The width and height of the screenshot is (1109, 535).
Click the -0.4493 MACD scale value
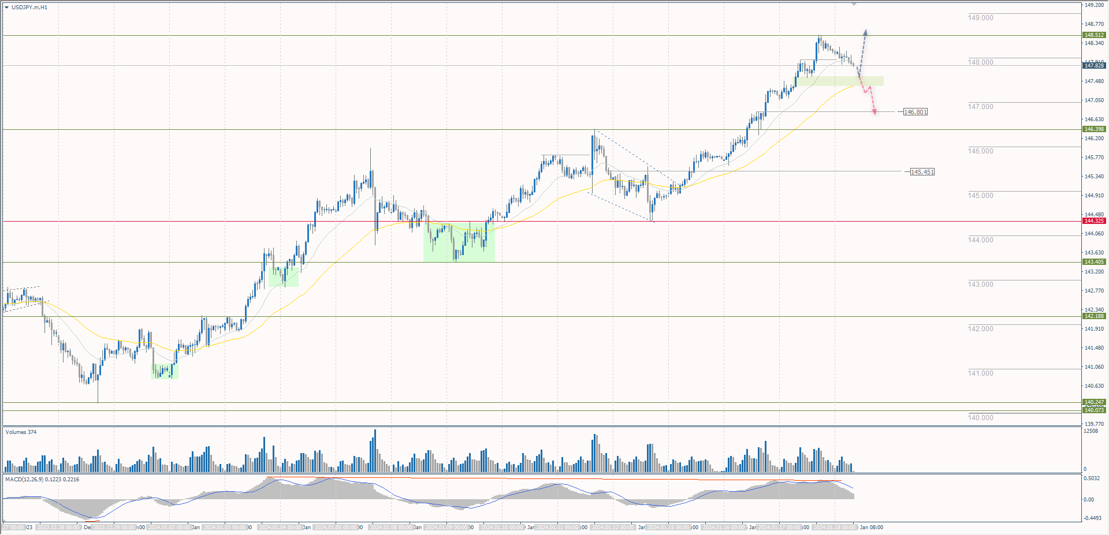pos(1093,518)
